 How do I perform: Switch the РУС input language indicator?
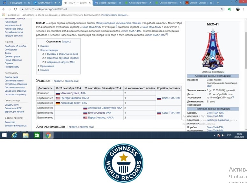coord(229,135)
